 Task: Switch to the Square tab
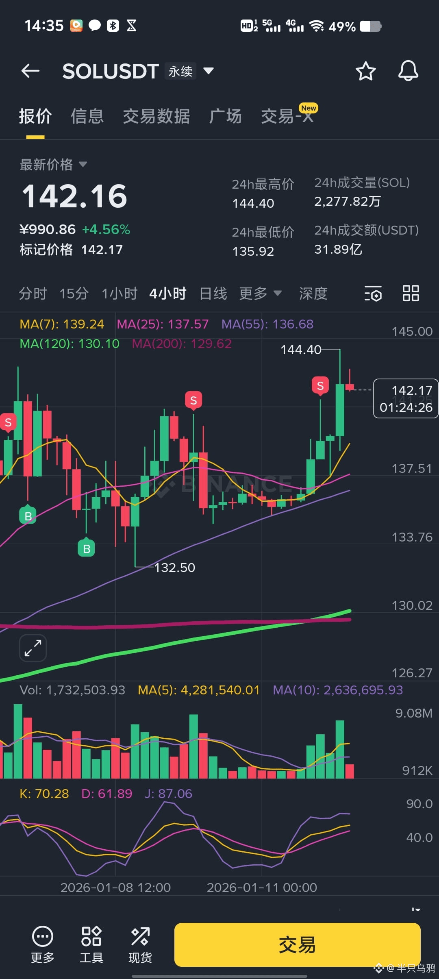tap(226, 116)
